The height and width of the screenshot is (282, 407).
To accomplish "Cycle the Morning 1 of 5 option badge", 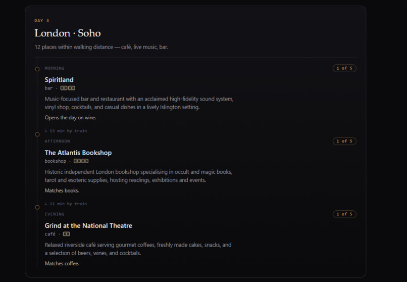I will coord(344,68).
